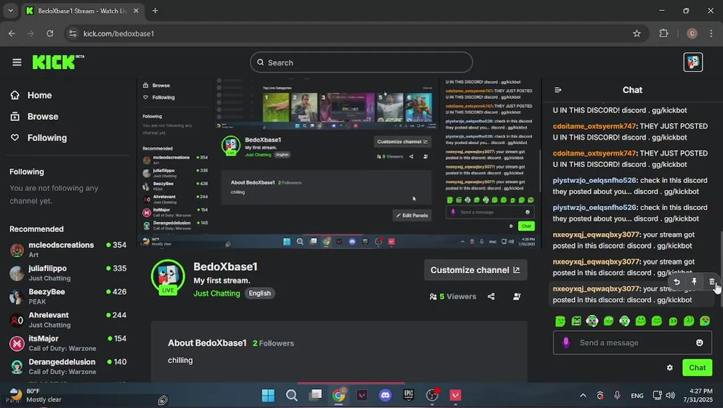
Task: Click the user icon right of share
Action: 517,296
